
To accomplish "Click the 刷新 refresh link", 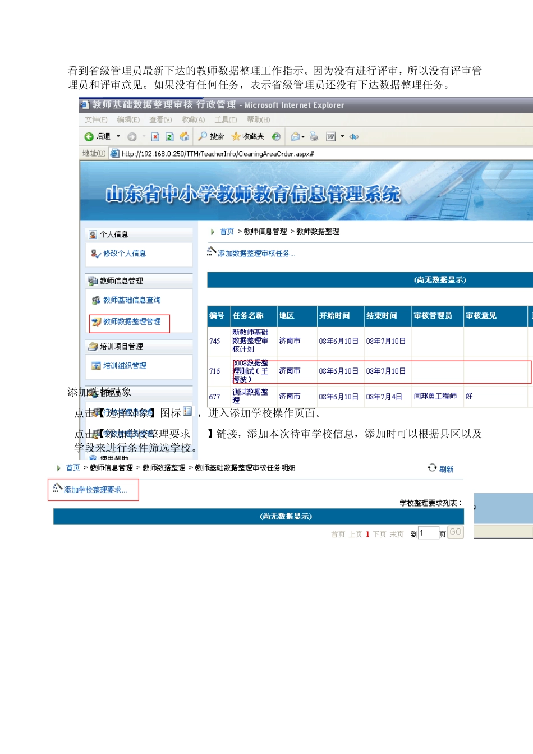I will (446, 469).
